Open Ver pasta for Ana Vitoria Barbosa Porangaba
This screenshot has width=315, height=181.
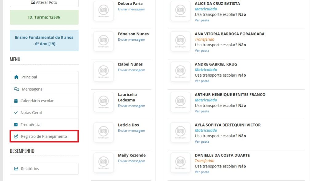point(202,51)
